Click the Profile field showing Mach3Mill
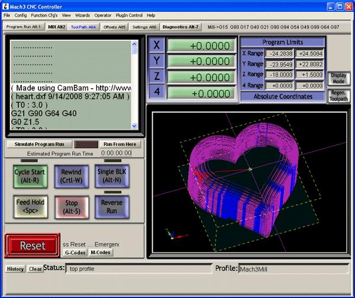Image resolution: width=355 pixels, height=298 pixels. coord(293,269)
